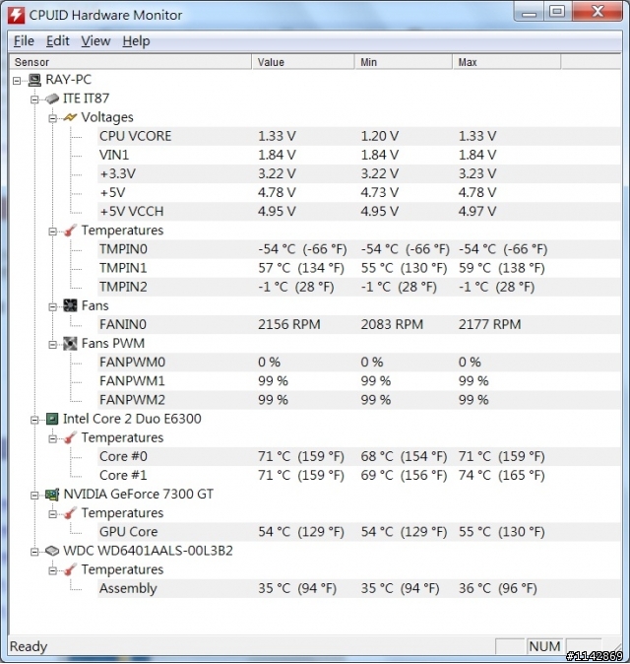Viewport: 630px width, 664px height.
Task: Collapse the ITE IT87 Temperatures group
Action: (52, 232)
